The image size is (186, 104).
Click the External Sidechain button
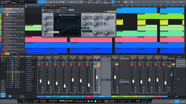(87, 31)
